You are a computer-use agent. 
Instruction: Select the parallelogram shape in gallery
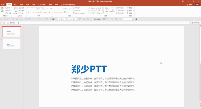pos(94,11)
